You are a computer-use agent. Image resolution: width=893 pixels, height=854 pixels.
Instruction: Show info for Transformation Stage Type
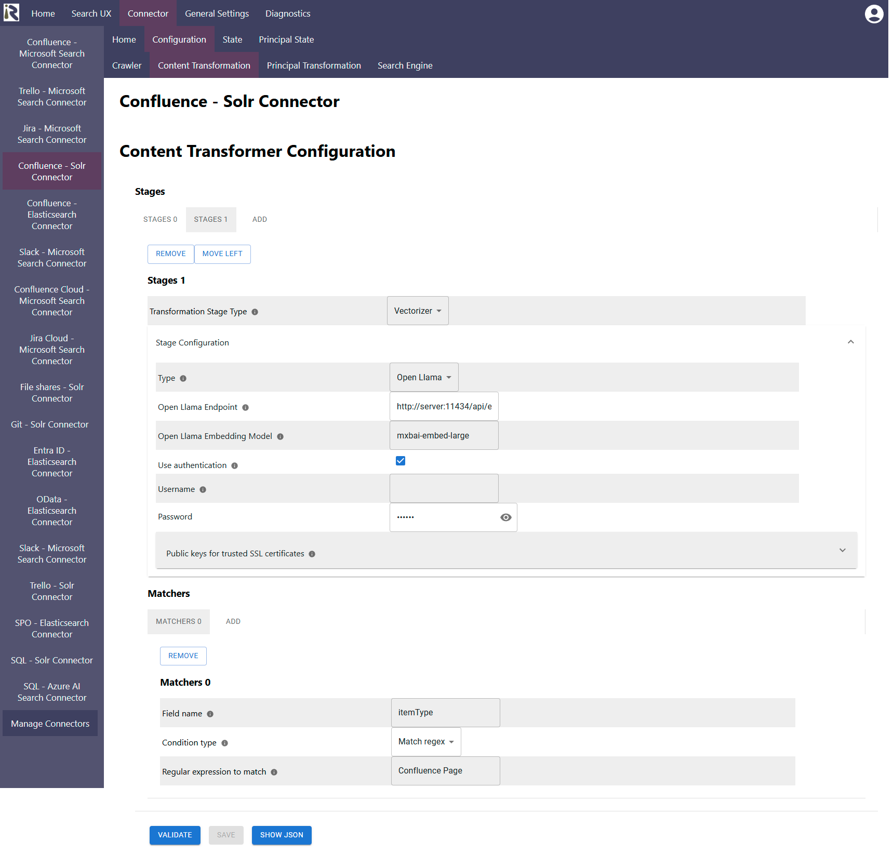[x=255, y=312]
